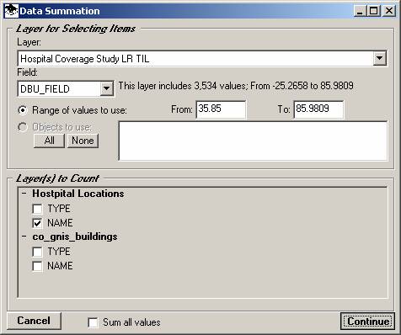Open the Layer dropdown list

tap(379, 58)
